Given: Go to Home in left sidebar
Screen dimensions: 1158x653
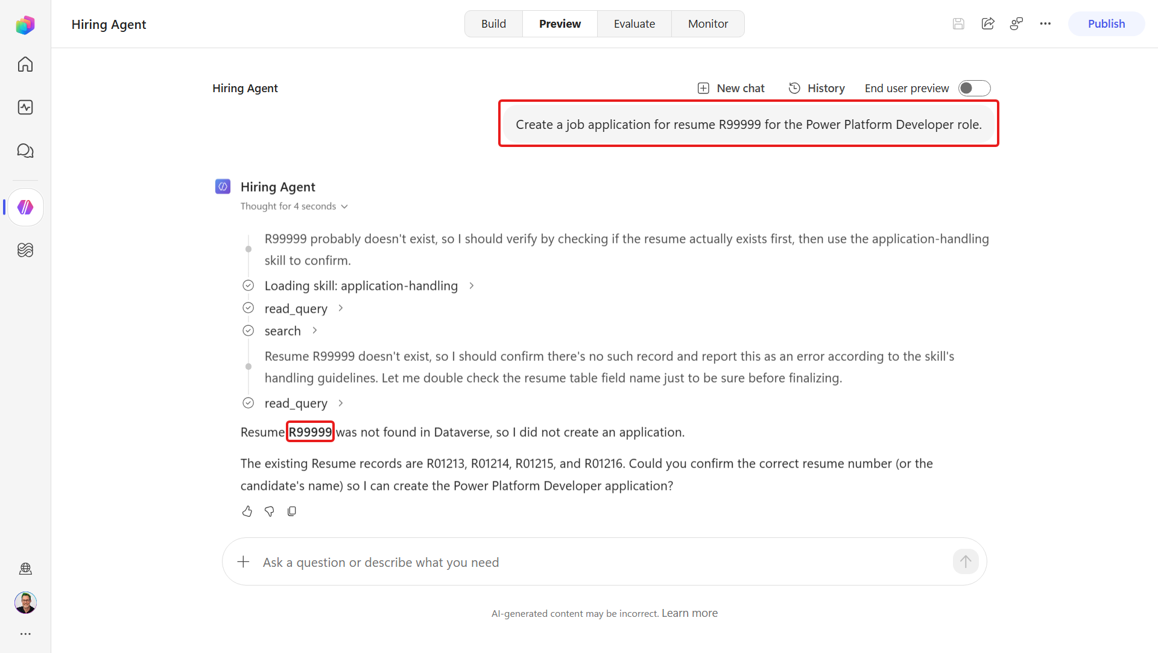Looking at the screenshot, I should (25, 64).
